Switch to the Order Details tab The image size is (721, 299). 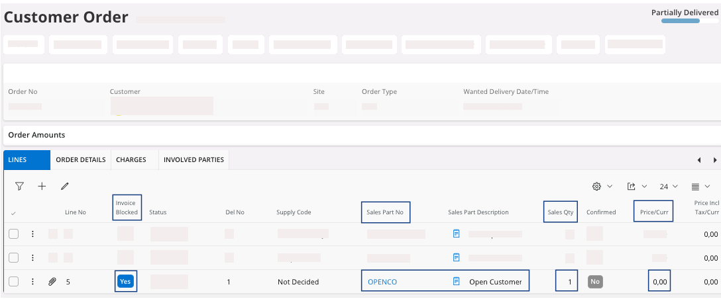[x=80, y=160]
